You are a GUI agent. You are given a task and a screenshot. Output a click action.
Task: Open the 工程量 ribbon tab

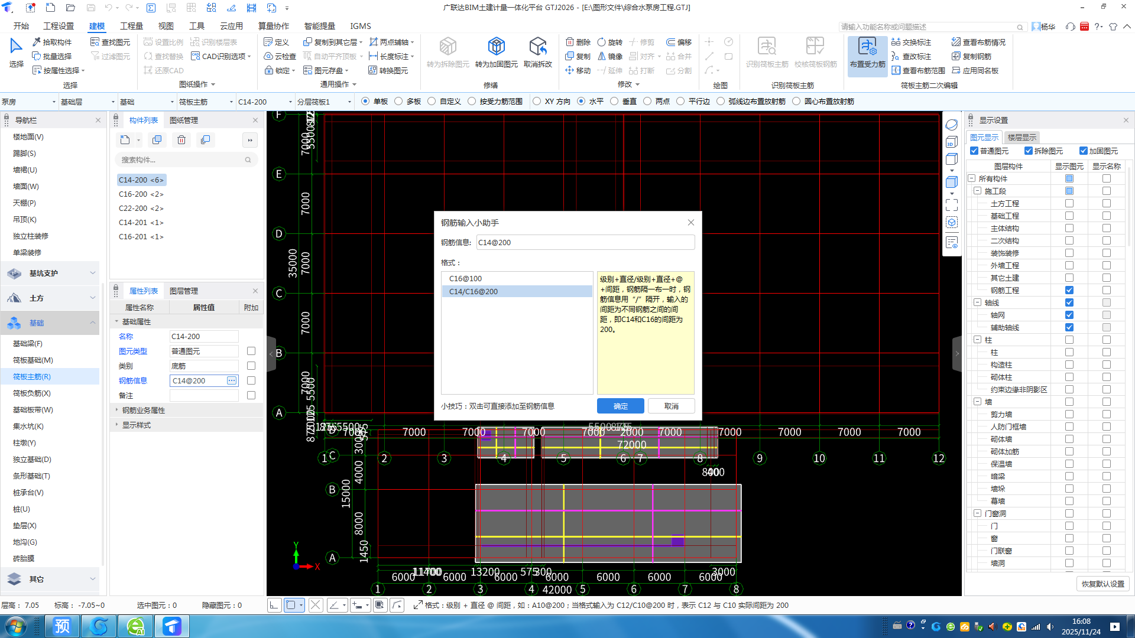131,26
